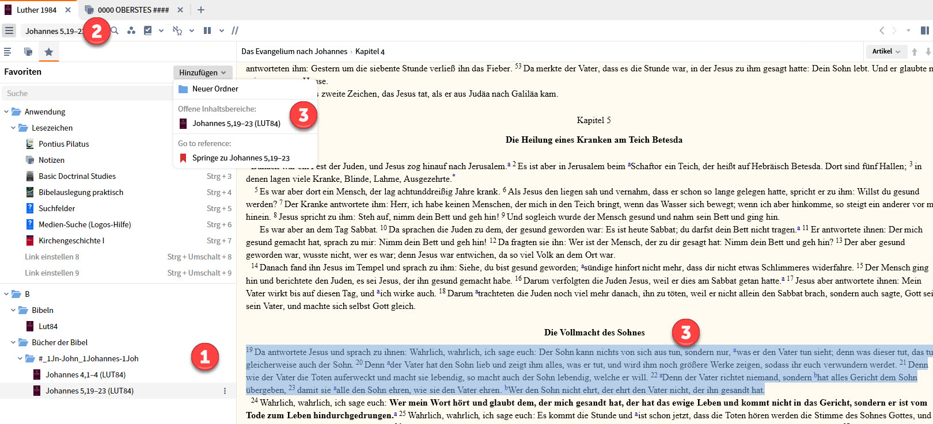Select the star Favorites sidebar tab

coord(49,52)
